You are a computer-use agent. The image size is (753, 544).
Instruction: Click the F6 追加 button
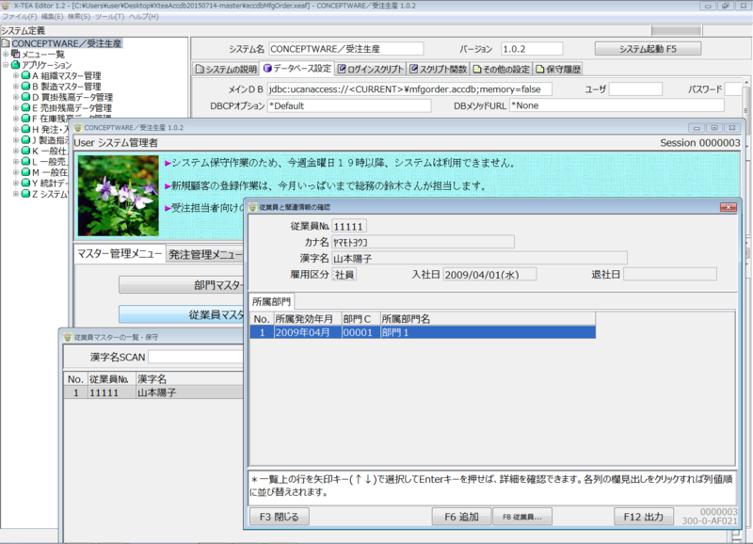click(x=461, y=517)
